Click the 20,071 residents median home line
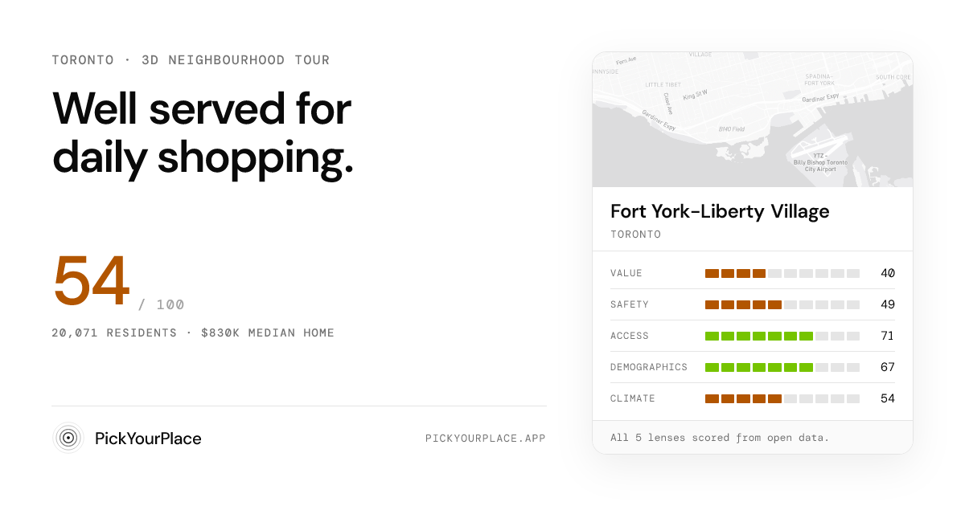965x506 pixels. tap(193, 333)
